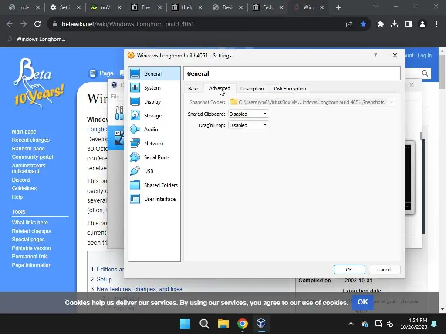Open the browser extensions puzzle icon
The image size is (446, 334).
[381, 24]
